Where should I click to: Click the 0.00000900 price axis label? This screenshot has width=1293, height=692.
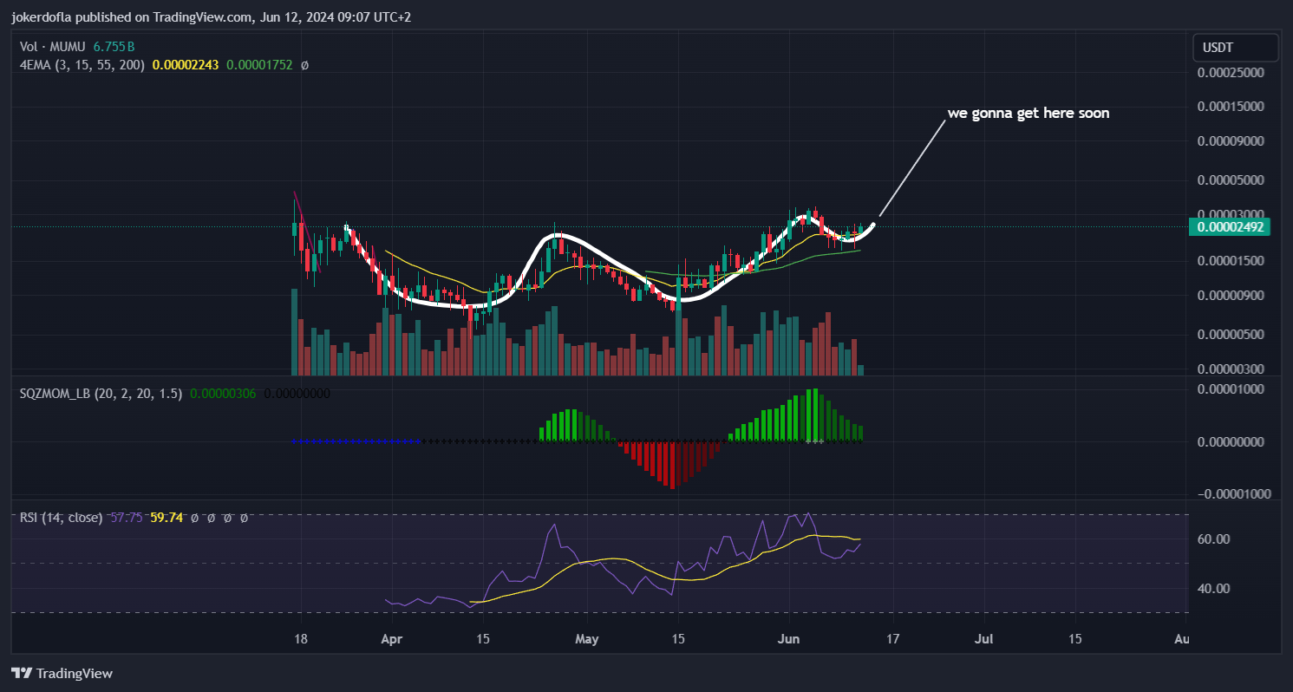tap(1231, 295)
